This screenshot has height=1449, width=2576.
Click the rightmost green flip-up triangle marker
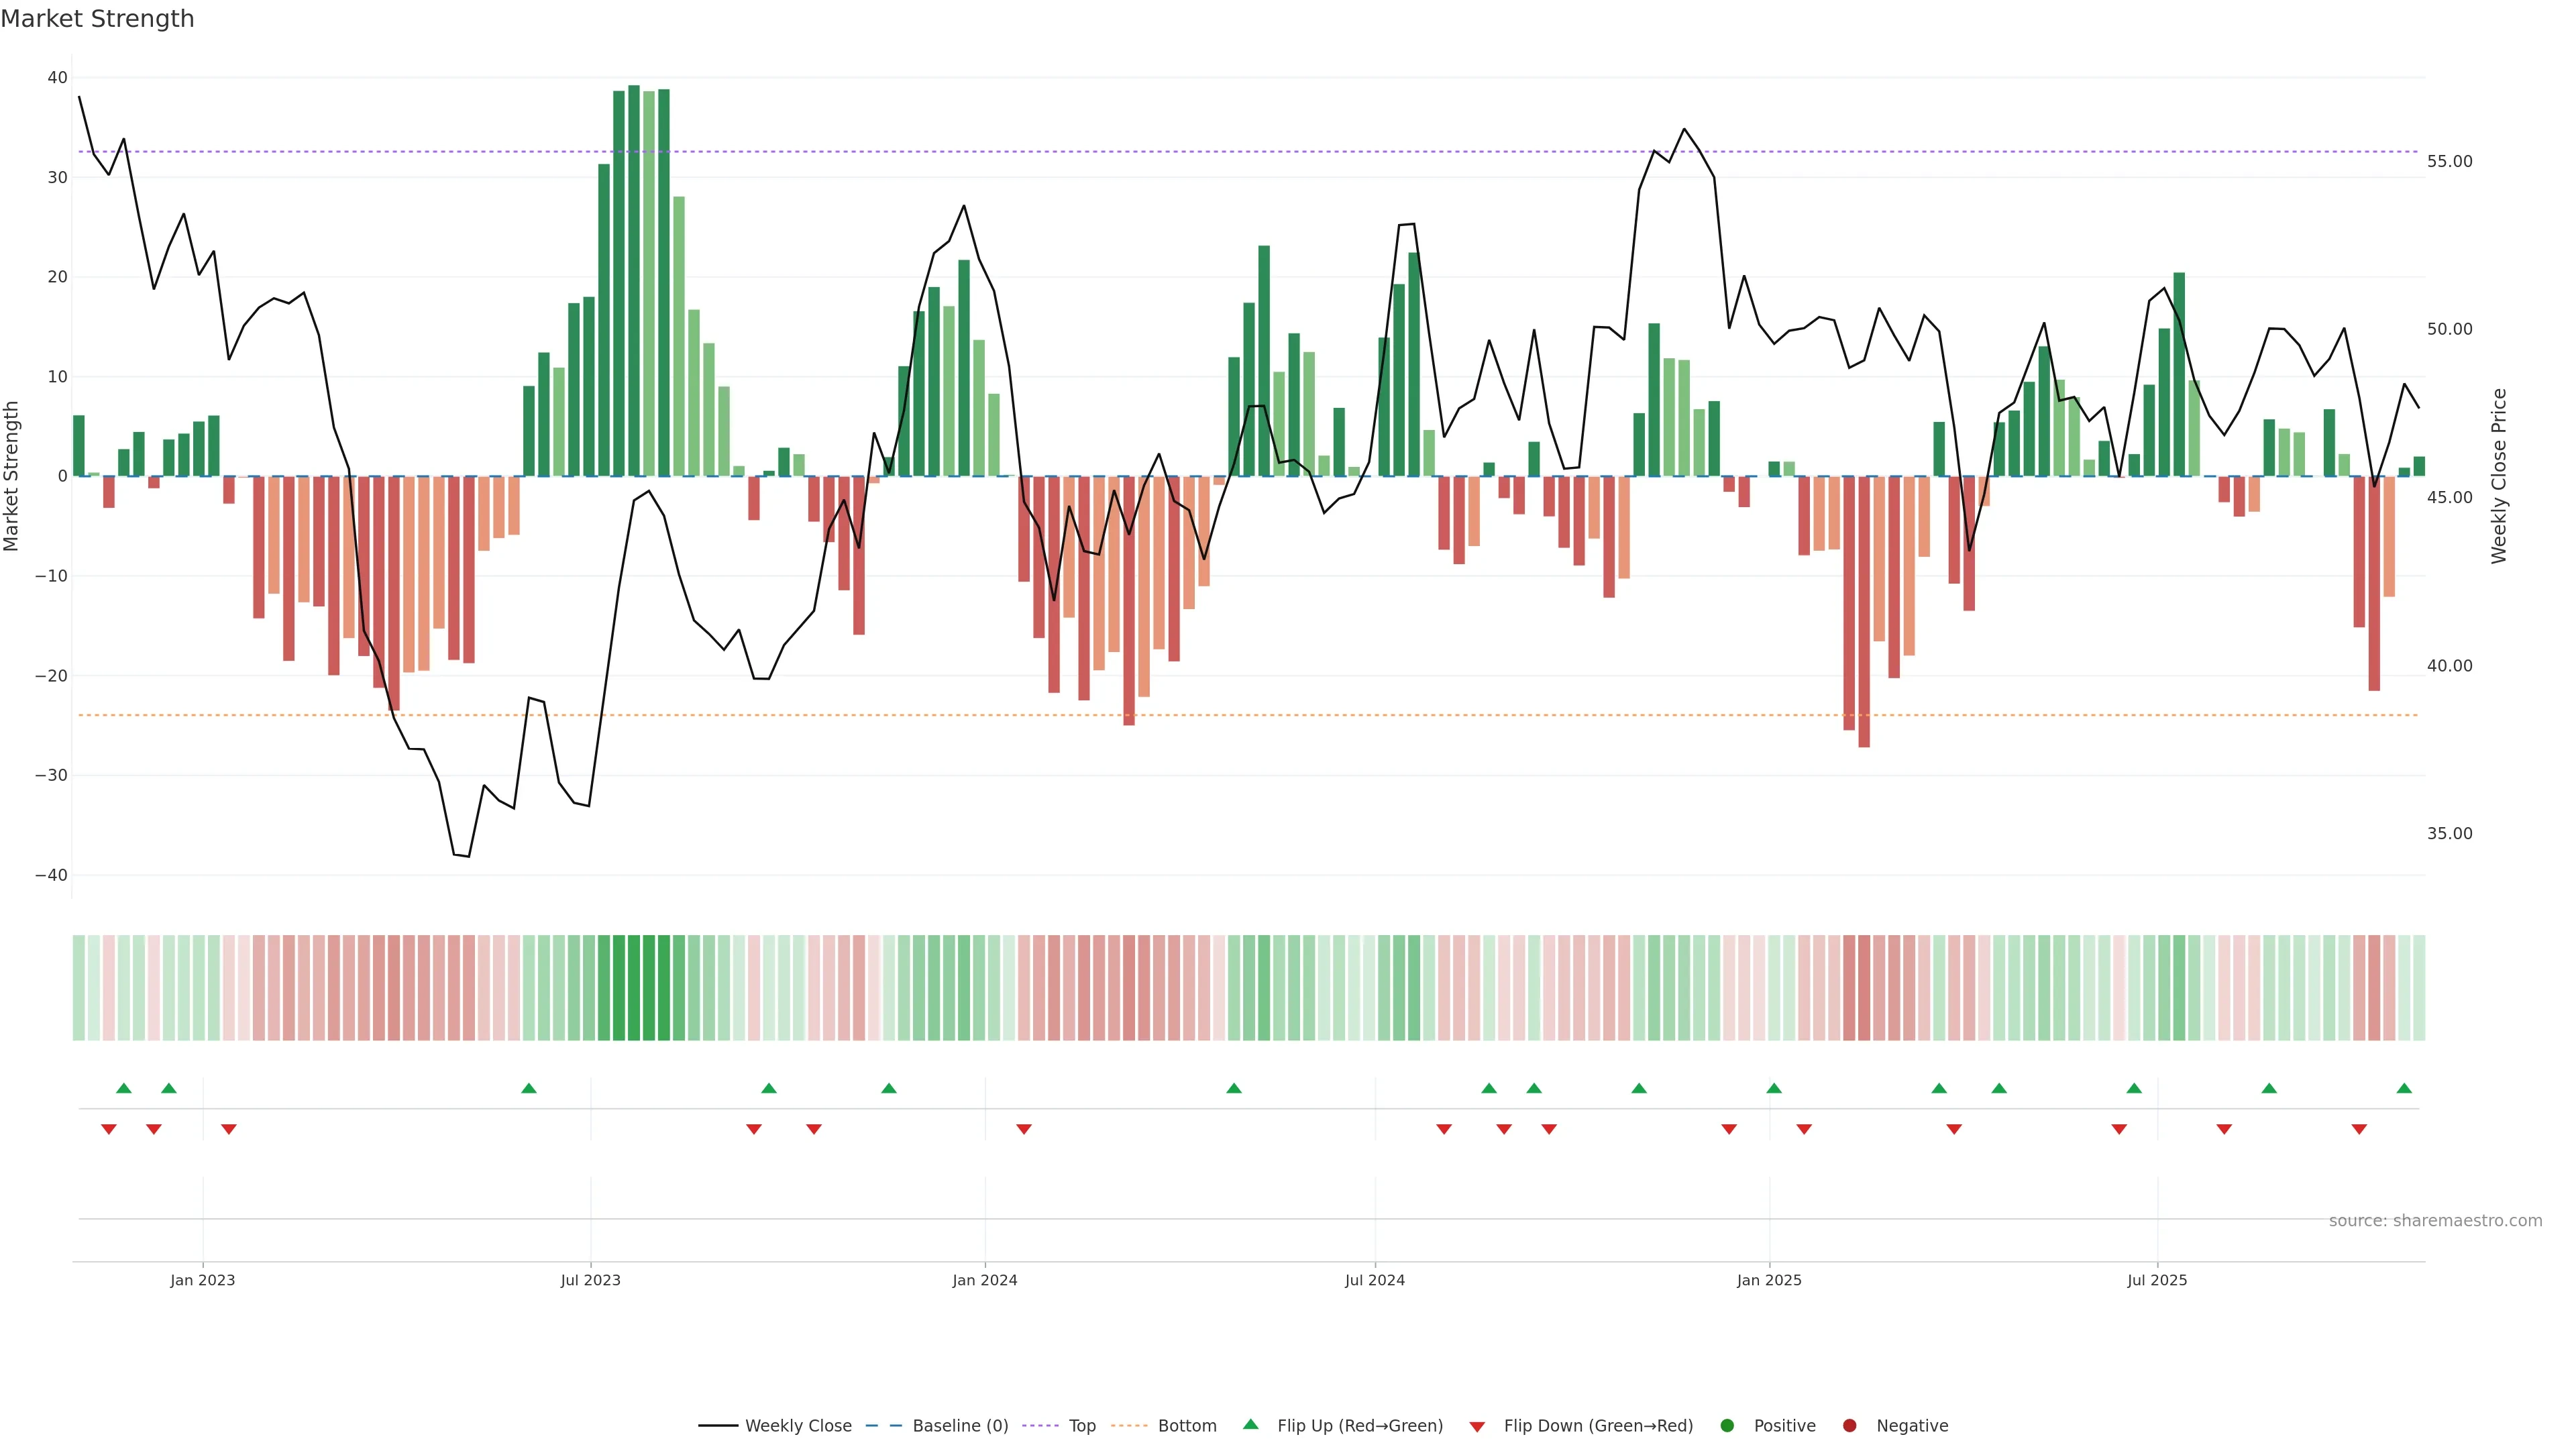[2404, 1088]
